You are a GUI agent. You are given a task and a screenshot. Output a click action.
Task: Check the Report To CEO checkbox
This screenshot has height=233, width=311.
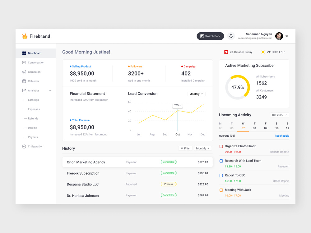click(221, 176)
